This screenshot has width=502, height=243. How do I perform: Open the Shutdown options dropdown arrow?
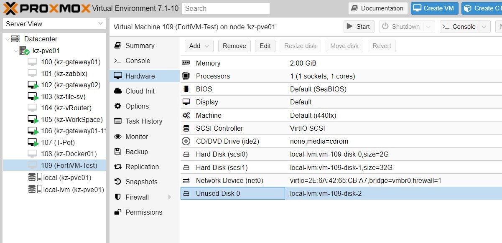coord(428,27)
